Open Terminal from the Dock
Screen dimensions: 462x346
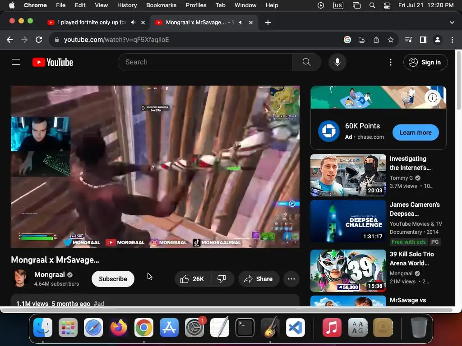[x=245, y=328]
